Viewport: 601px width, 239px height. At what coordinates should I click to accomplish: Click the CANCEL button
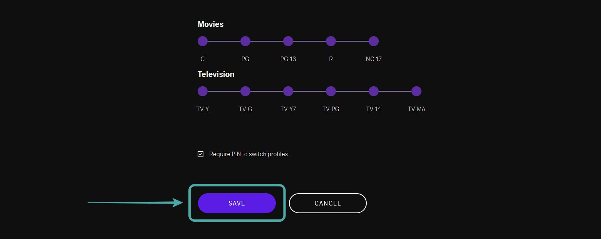point(327,203)
